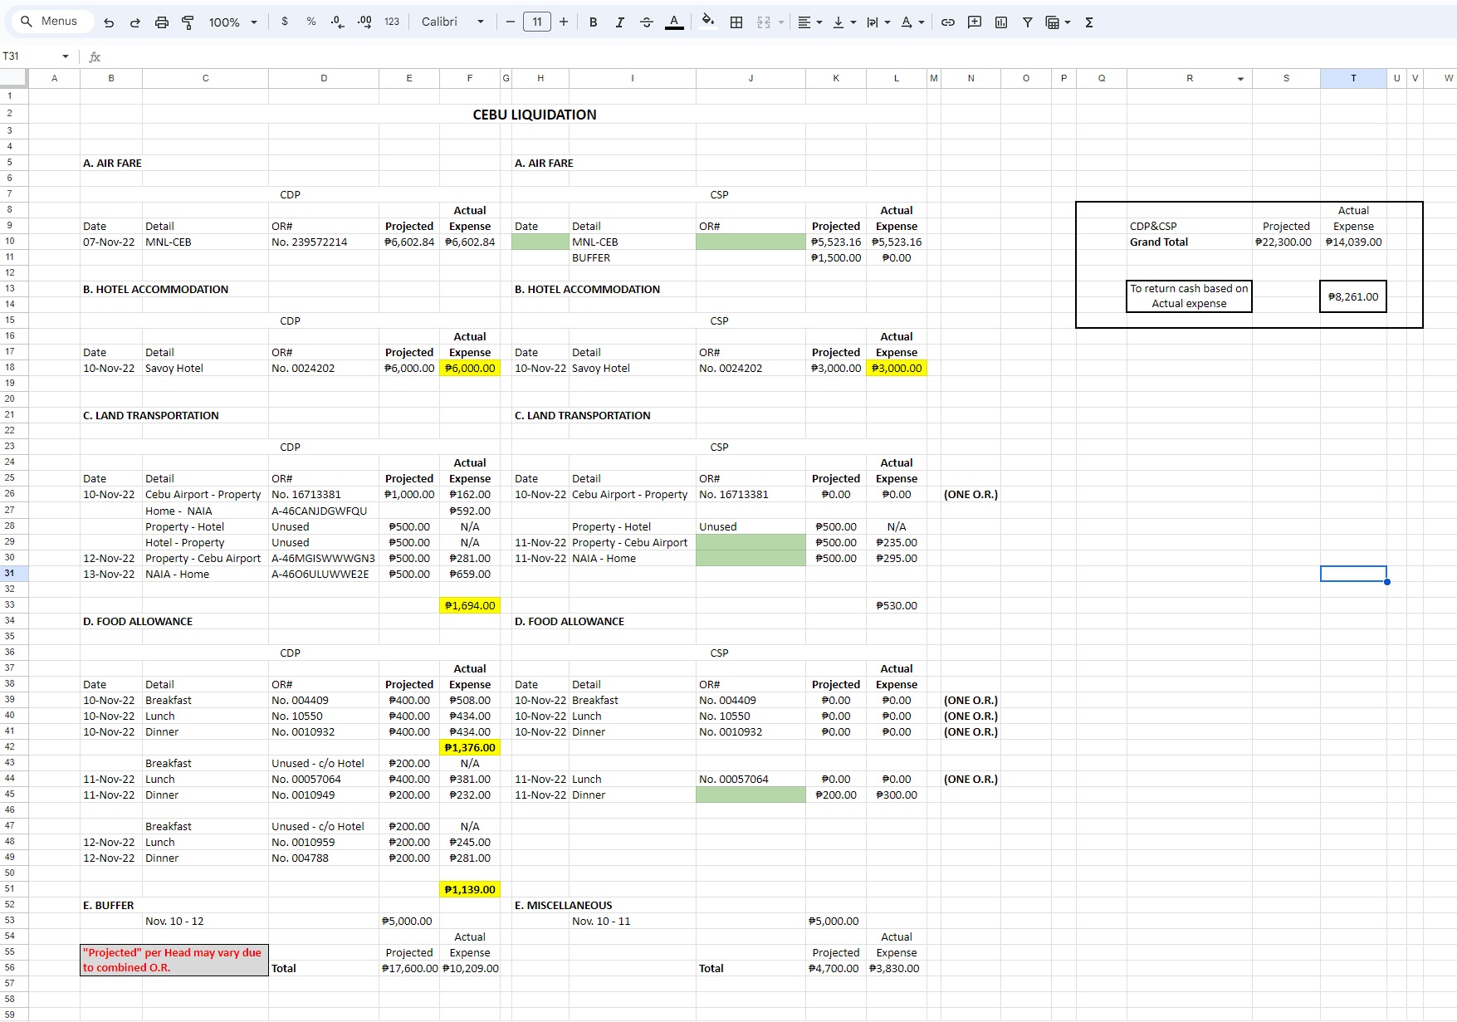Decrease the font size
1457x1022 pixels.
tap(511, 22)
